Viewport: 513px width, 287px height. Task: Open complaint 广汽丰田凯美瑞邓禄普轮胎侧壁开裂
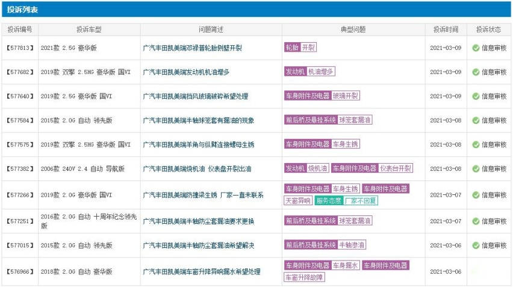pos(193,48)
